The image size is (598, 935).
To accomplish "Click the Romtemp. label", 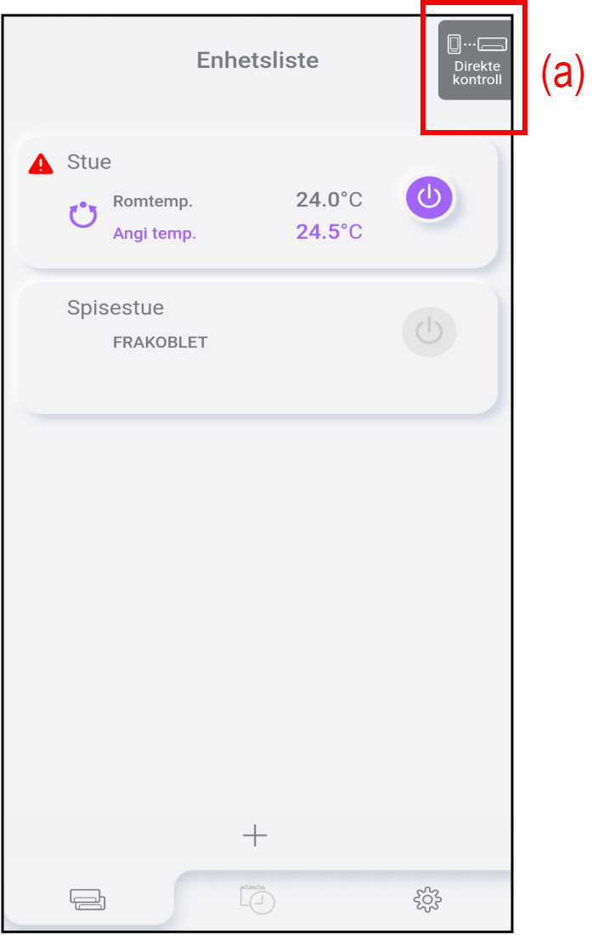I will (153, 201).
